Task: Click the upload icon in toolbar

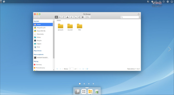Action: point(67,17)
